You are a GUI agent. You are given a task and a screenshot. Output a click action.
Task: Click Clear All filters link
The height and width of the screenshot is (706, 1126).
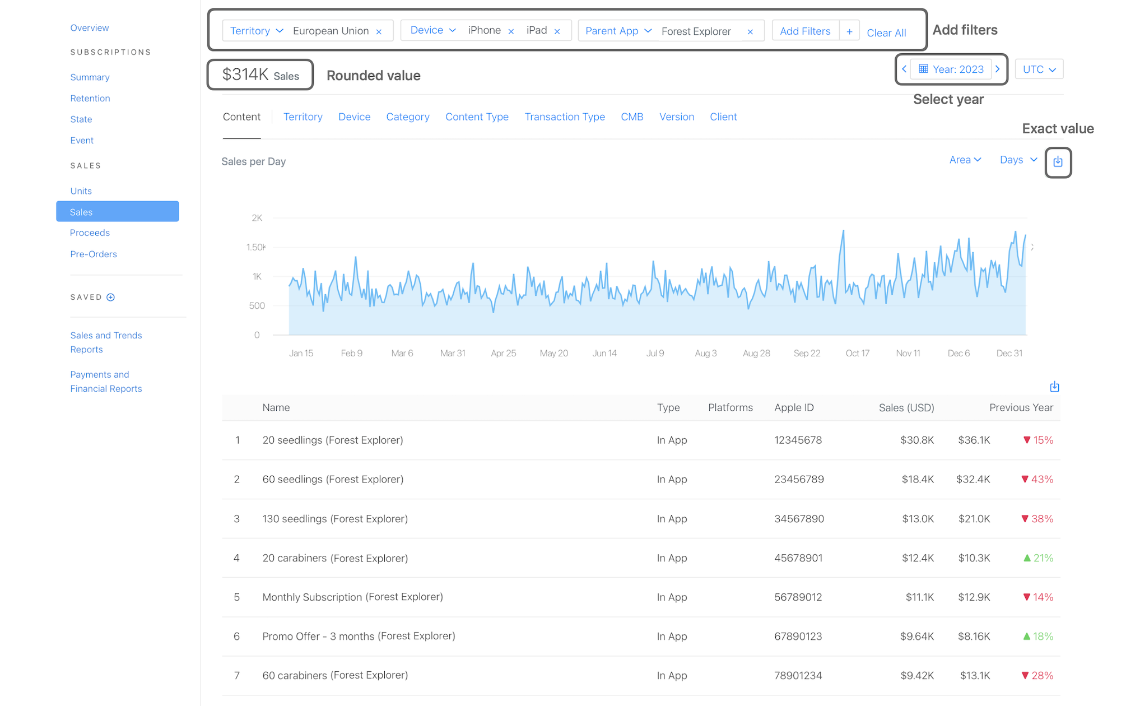pyautogui.click(x=886, y=32)
